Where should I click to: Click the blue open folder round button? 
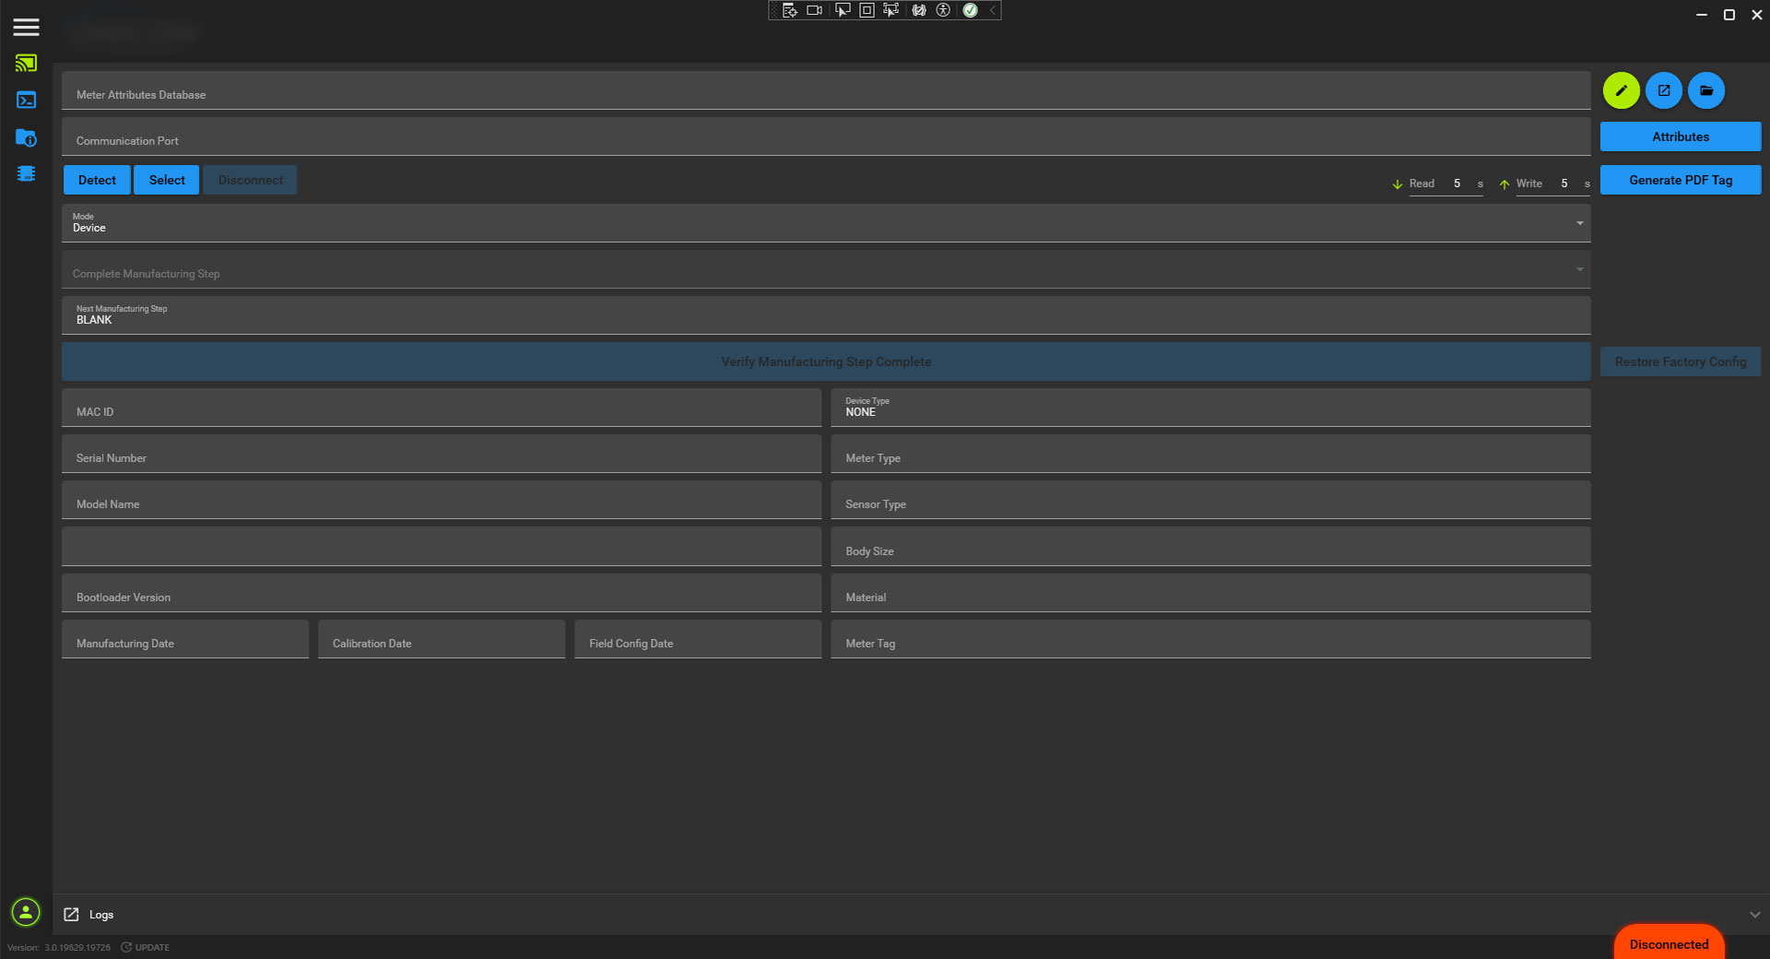[x=1705, y=90]
